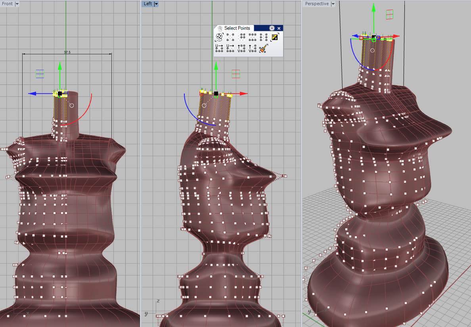This screenshot has height=327, width=471.
Task: Click the Perspective viewport title label
Action: 317,4
